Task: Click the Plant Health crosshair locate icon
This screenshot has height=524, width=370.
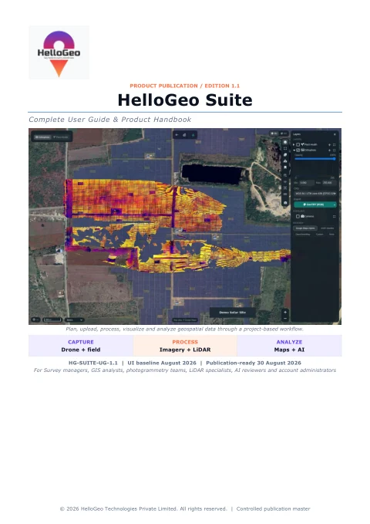Action: 329,145
